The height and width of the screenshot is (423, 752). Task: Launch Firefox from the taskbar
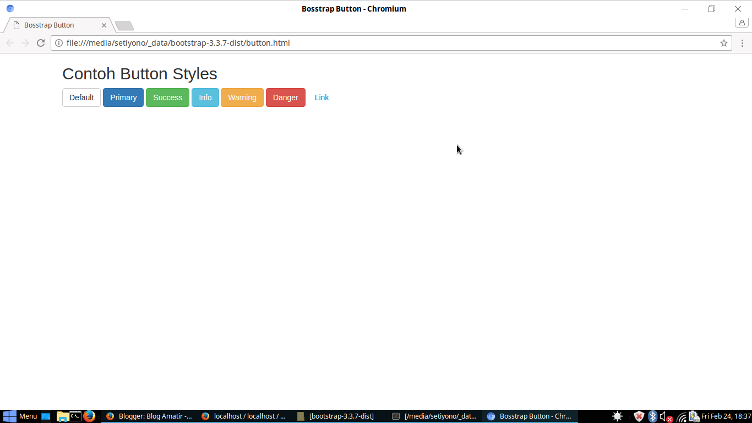89,416
